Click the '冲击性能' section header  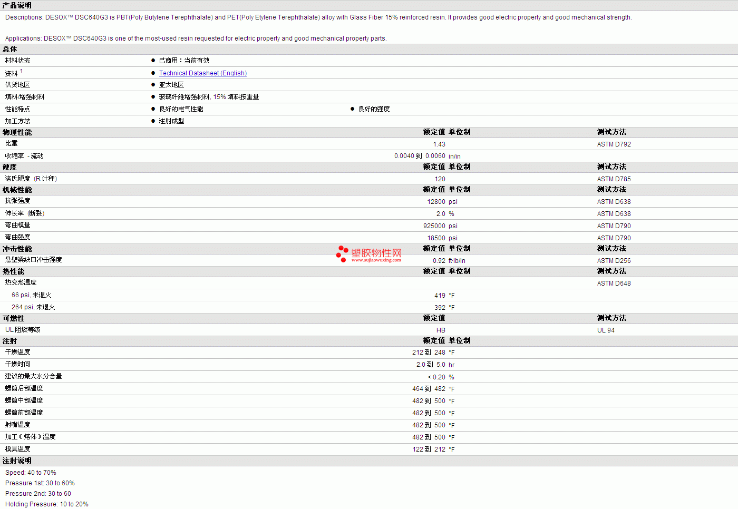click(17, 249)
